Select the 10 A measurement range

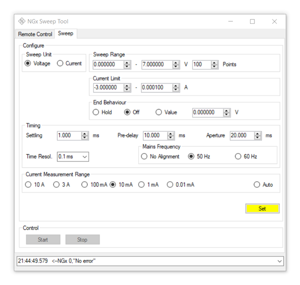pyautogui.click(x=34, y=185)
